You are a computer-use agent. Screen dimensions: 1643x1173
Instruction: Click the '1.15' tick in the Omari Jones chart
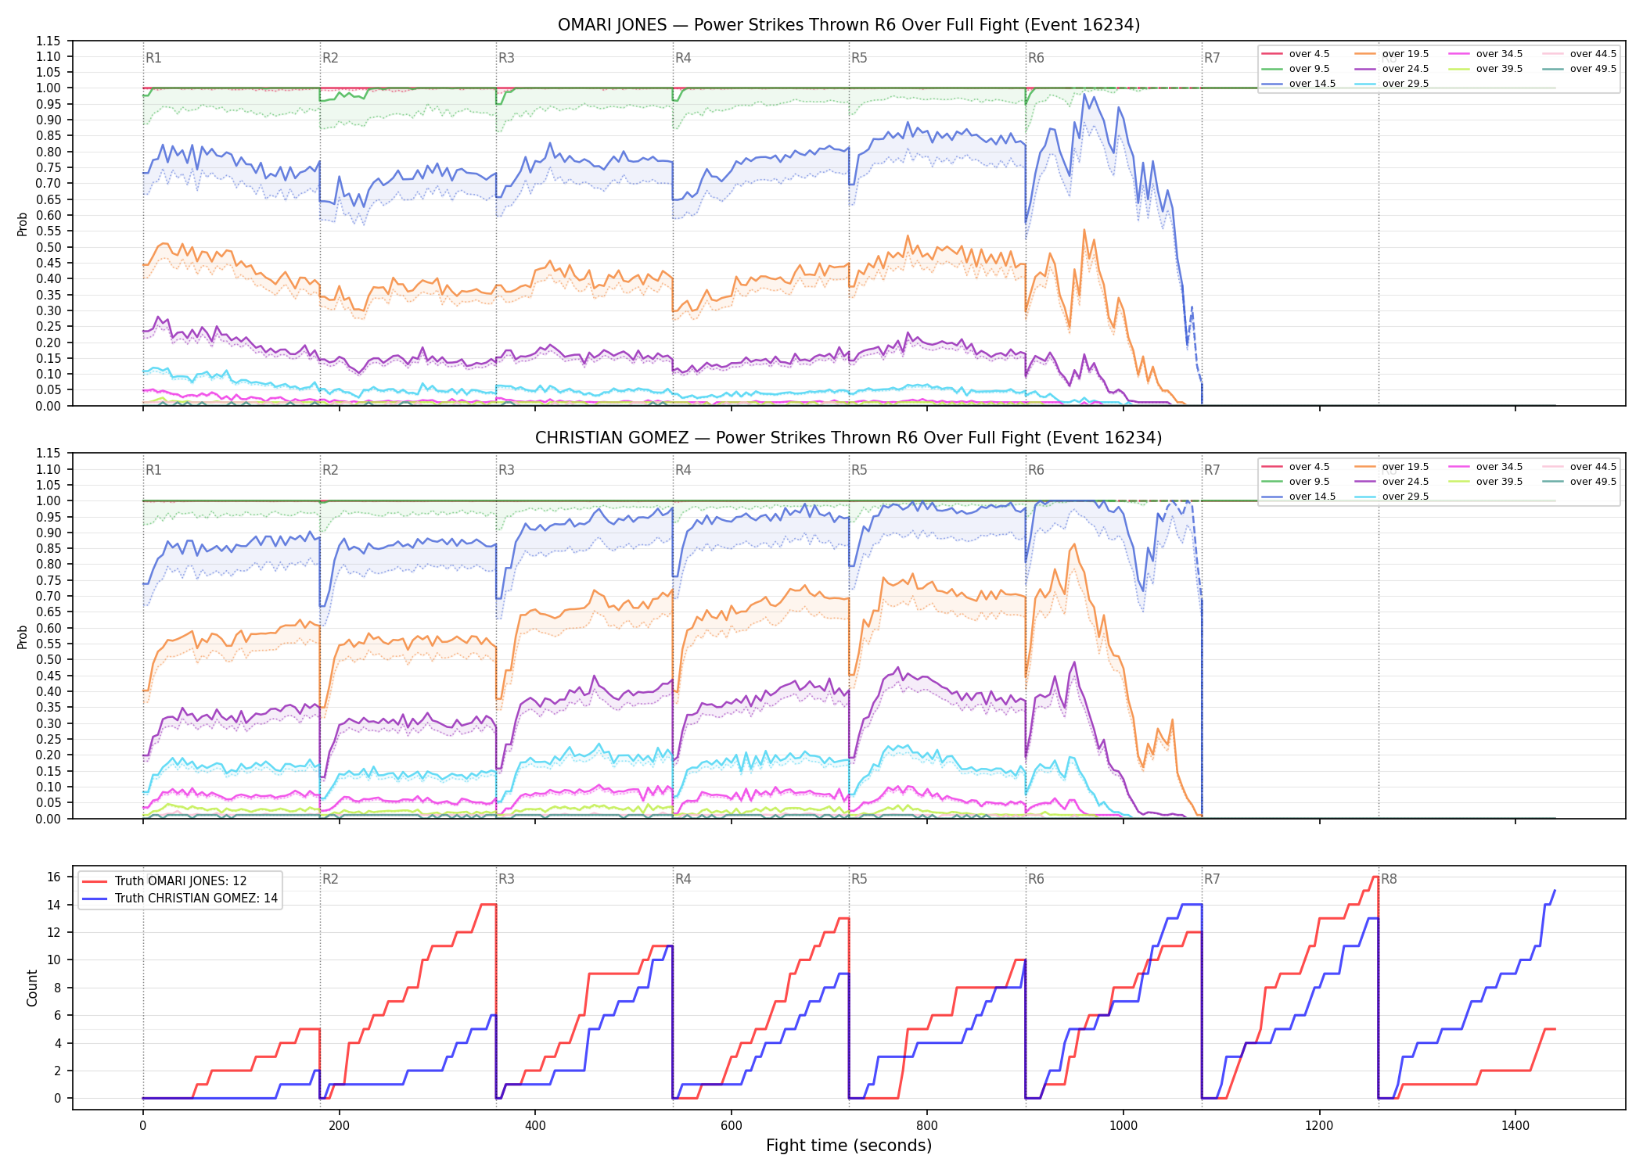point(48,41)
